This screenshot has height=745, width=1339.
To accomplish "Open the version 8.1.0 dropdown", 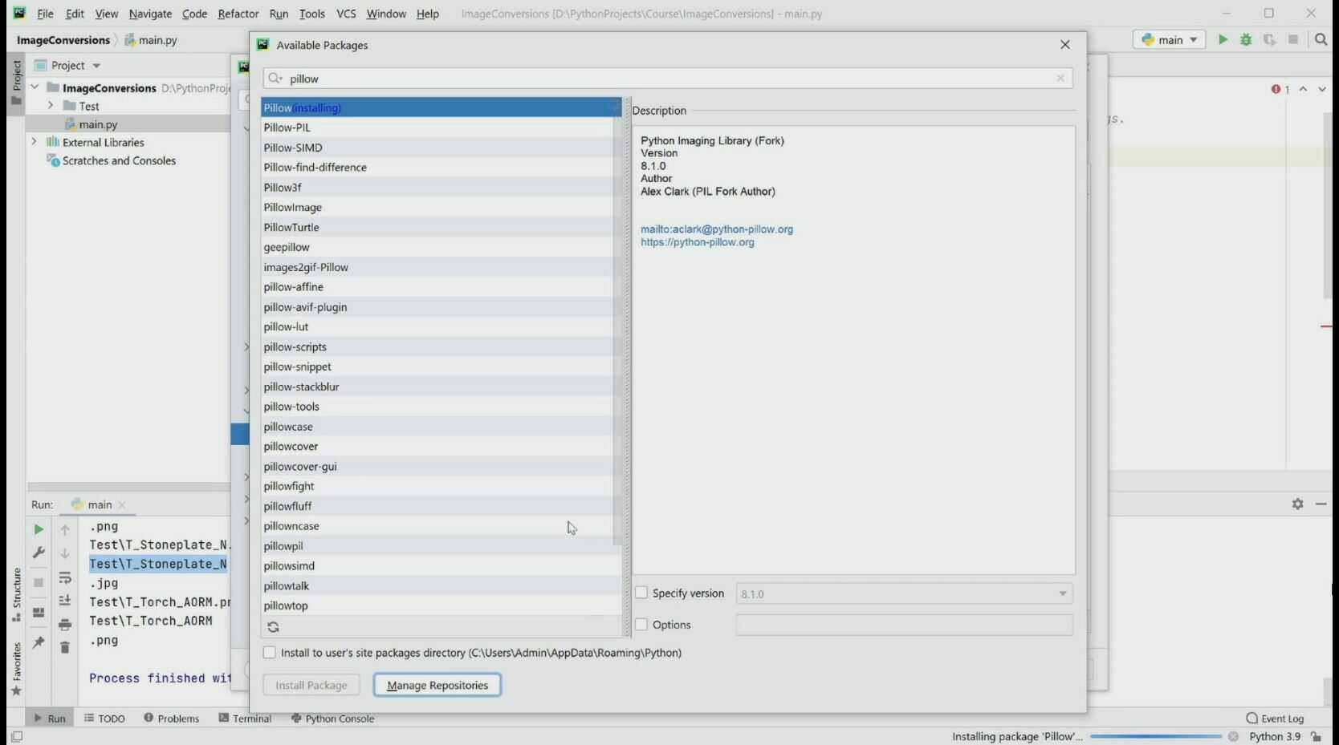I will coord(1063,593).
